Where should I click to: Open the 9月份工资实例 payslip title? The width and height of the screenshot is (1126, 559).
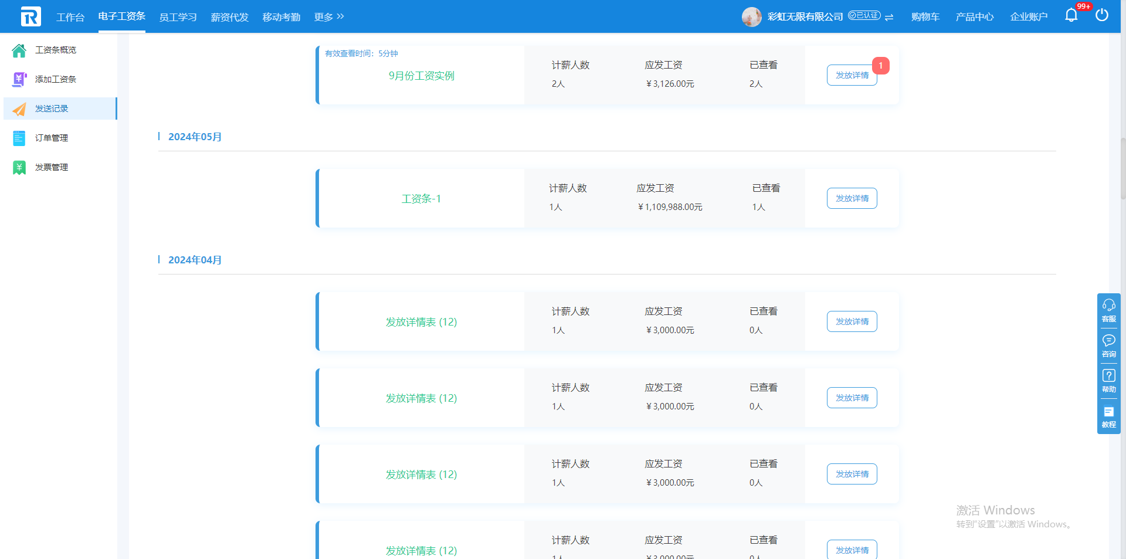421,76
